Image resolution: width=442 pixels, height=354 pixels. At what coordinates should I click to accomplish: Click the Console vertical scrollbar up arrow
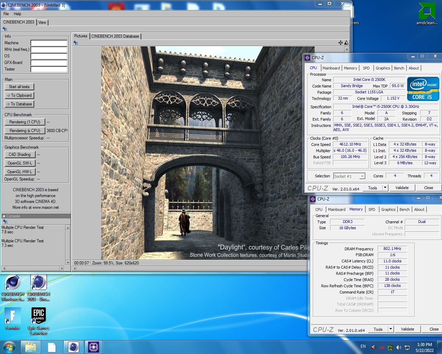pyautogui.click(x=68, y=228)
